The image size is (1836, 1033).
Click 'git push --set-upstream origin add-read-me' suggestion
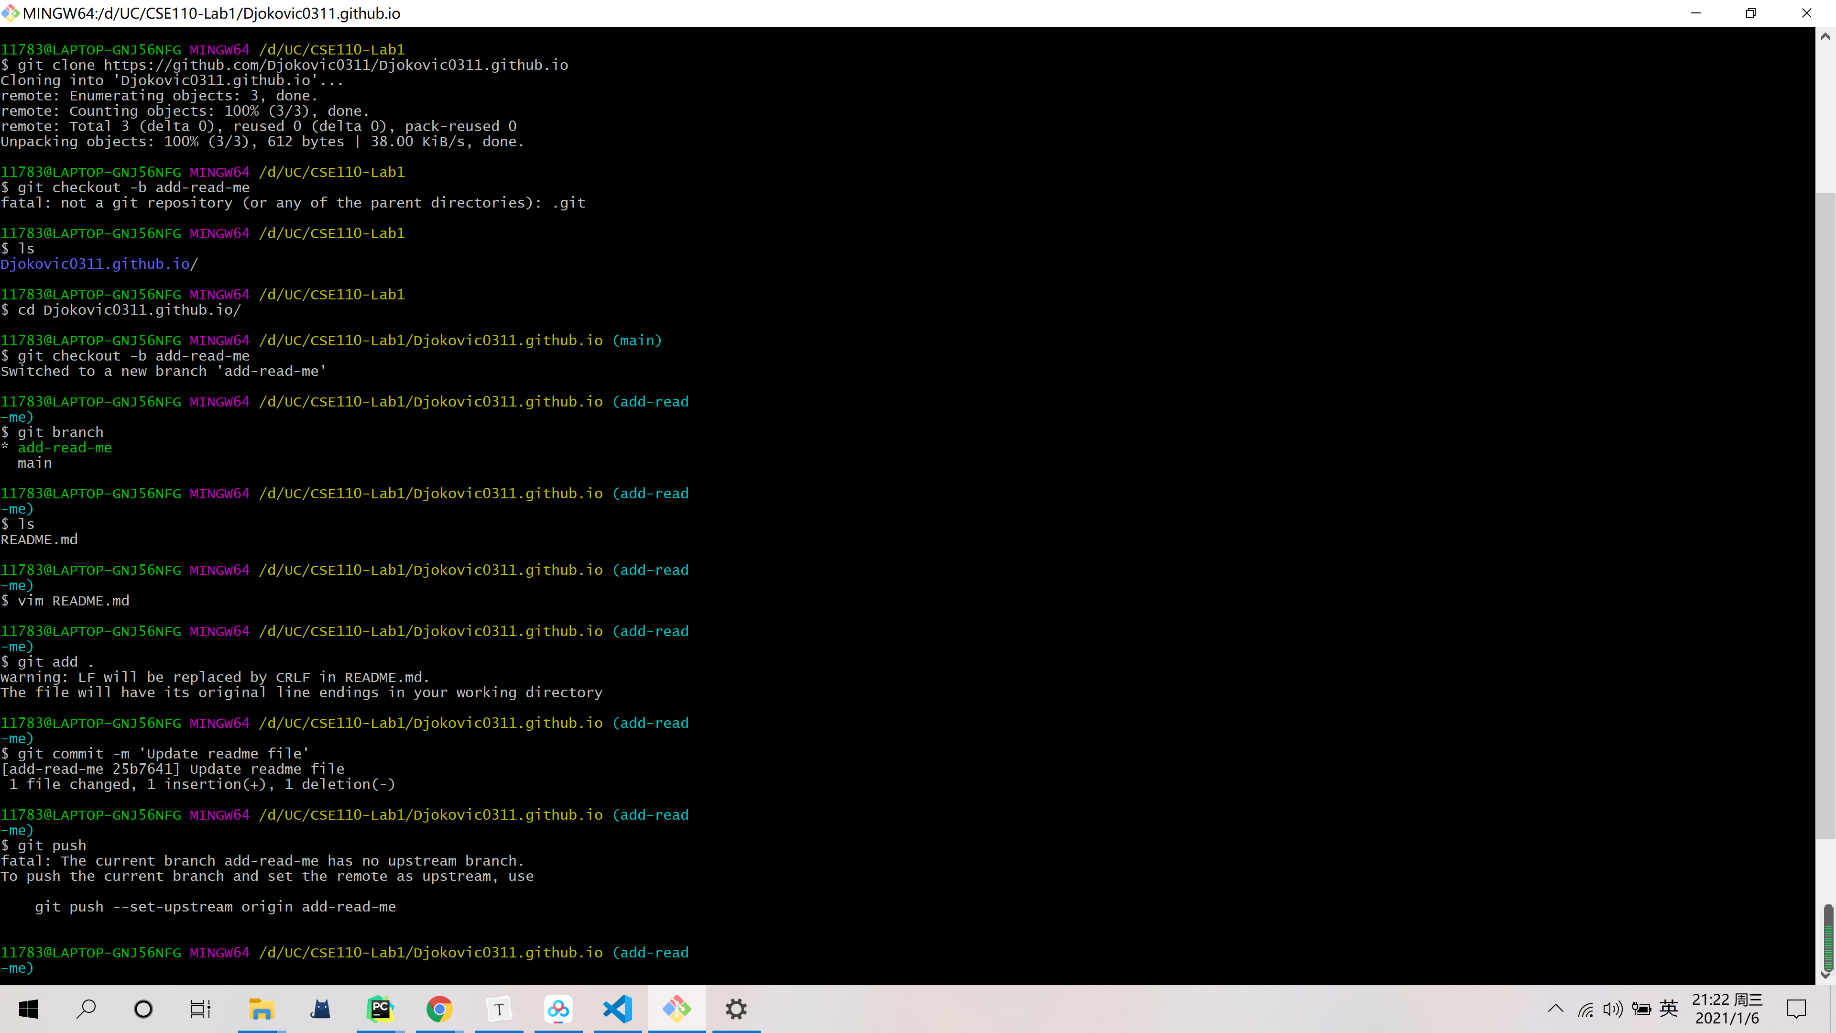pos(215,907)
